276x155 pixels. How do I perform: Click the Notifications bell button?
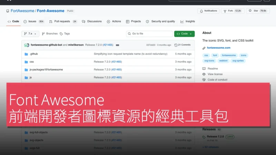208,11
